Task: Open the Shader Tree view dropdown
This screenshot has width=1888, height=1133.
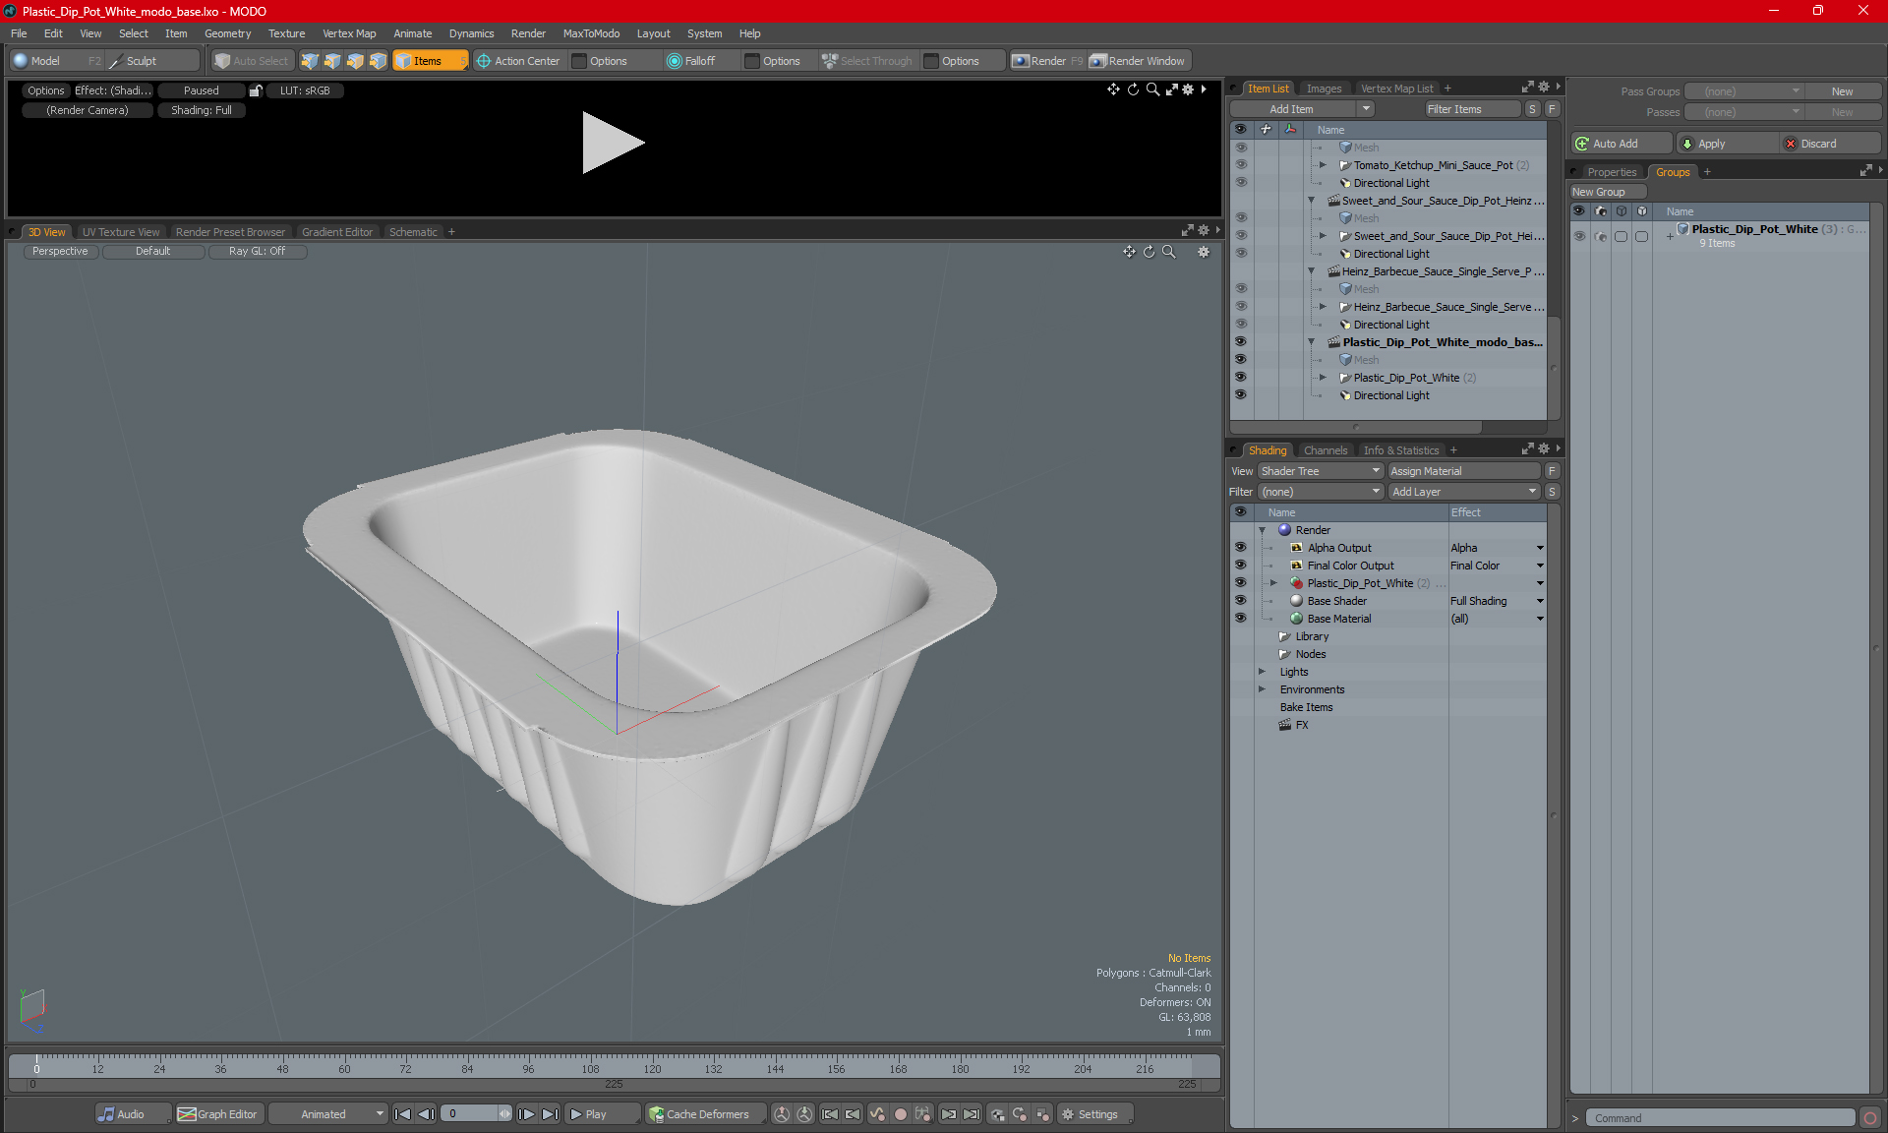Action: (1321, 471)
